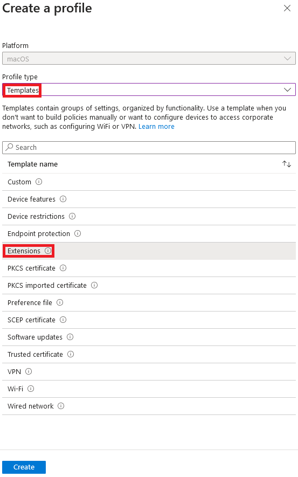The image size is (298, 477).
Task: Choose SCEP certificate template
Action: point(149,320)
